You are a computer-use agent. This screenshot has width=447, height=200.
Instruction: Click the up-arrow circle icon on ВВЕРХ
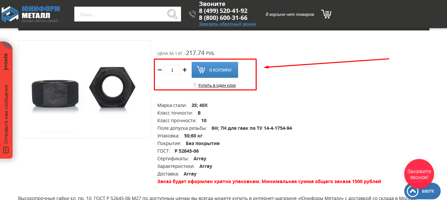[413, 192]
